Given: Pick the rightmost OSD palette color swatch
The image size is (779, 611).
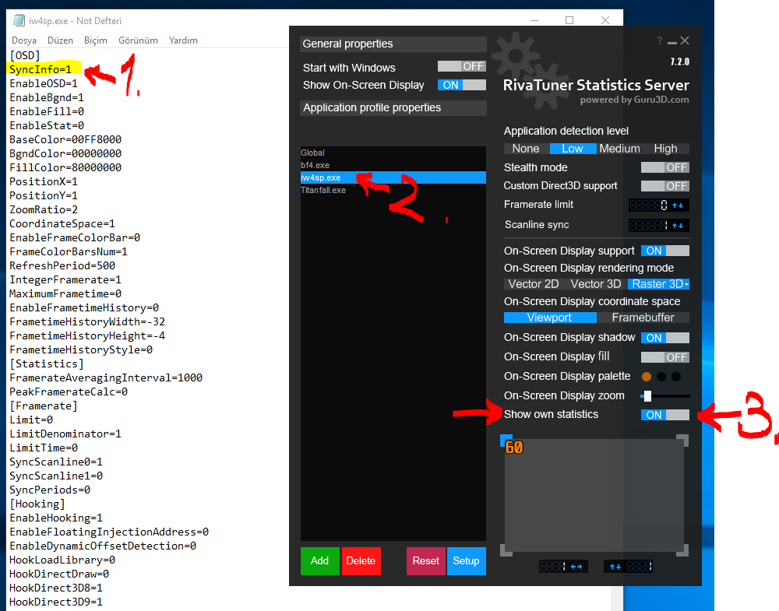Looking at the screenshot, I should (x=676, y=377).
